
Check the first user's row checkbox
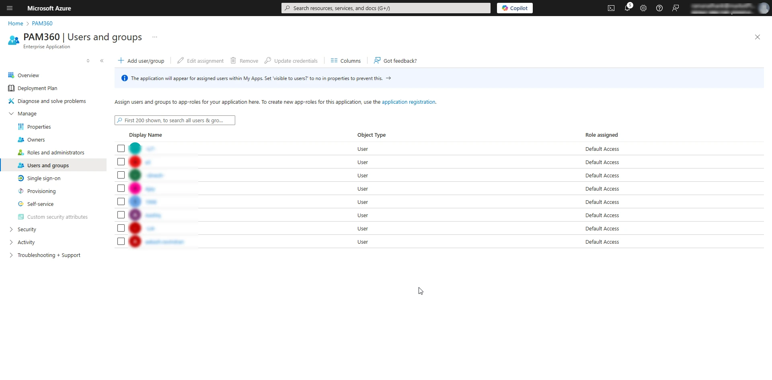[x=121, y=148]
